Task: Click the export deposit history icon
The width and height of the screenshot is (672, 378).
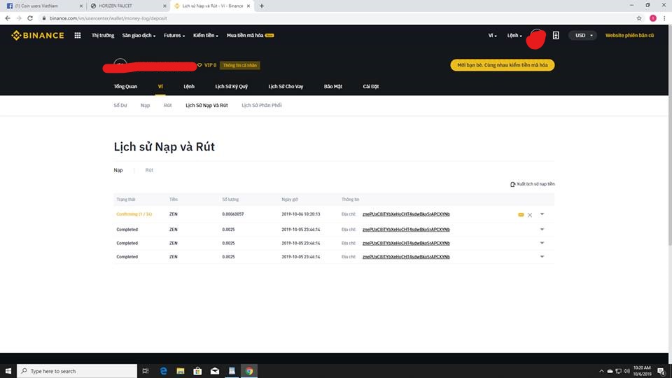Action: coord(512,184)
